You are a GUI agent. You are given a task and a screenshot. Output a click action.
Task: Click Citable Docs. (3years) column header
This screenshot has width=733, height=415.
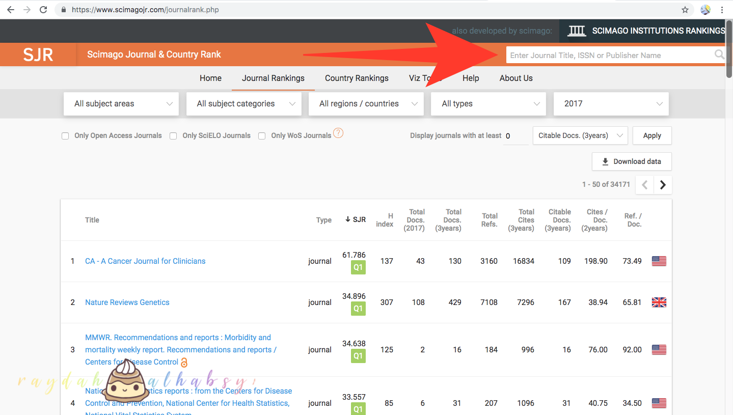558,220
